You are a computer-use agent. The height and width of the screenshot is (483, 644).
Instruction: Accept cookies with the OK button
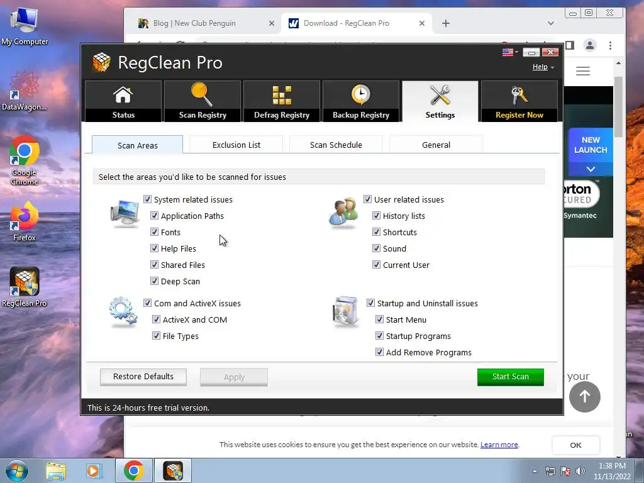point(576,445)
